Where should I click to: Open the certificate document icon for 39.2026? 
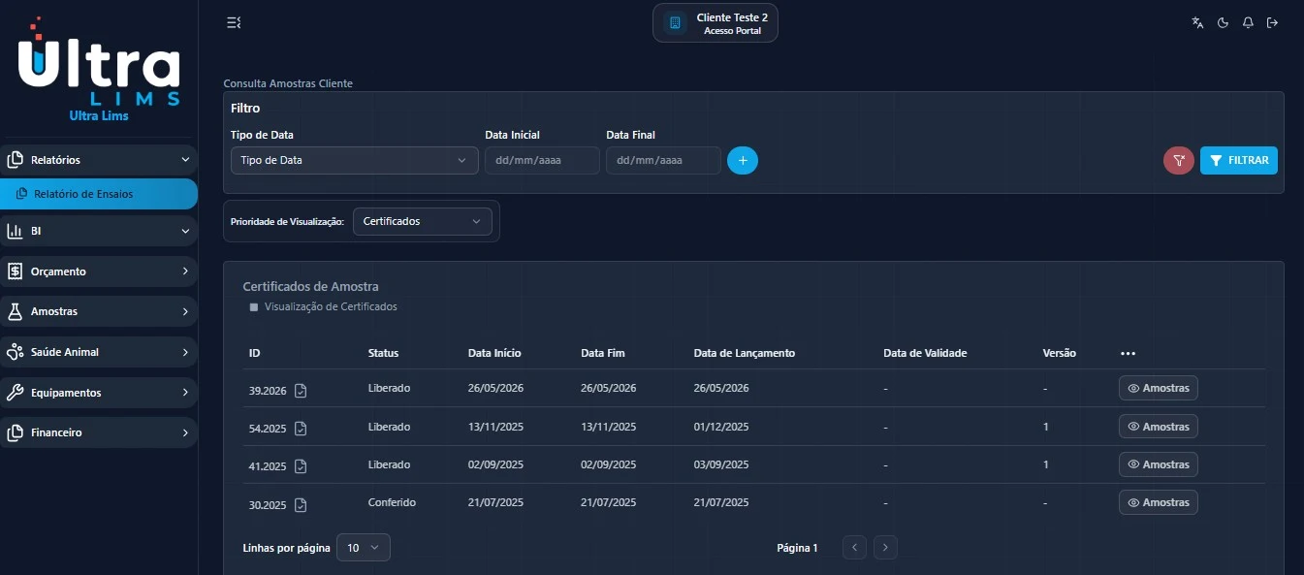pos(301,391)
